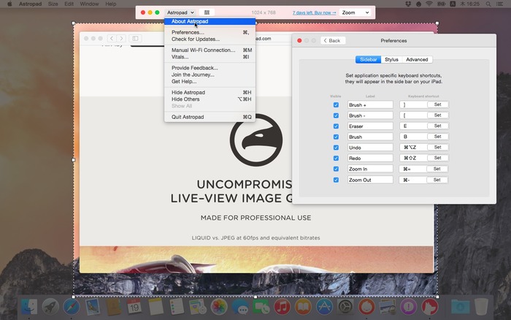
Task: Click Back button in Preferences window
Action: tap(333, 40)
